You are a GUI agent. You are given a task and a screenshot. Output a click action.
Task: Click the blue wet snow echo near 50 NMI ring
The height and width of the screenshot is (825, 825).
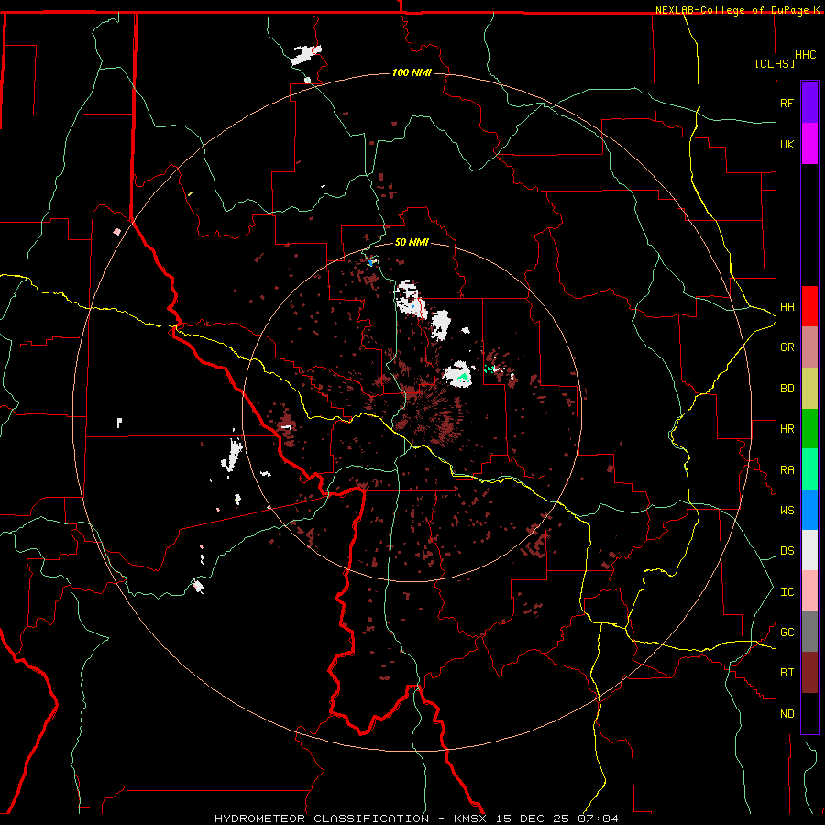pyautogui.click(x=370, y=262)
